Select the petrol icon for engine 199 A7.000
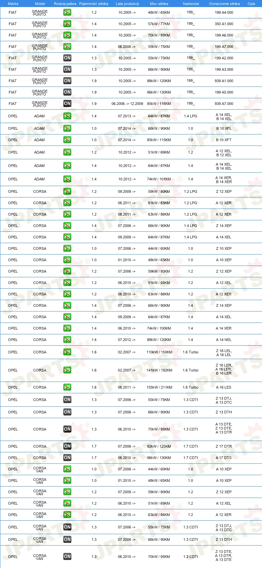 pos(67,47)
